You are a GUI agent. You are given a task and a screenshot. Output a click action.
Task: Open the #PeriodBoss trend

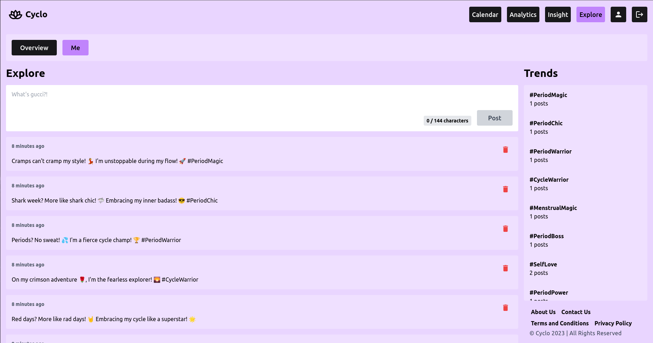546,236
